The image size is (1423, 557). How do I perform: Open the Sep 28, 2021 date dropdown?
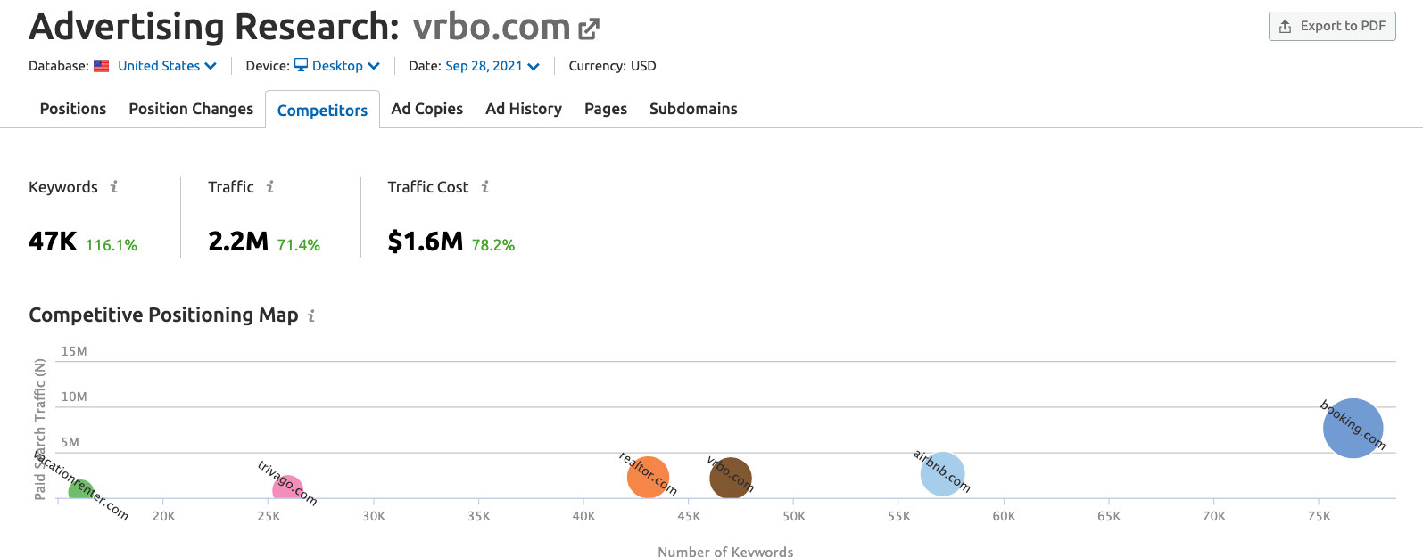coord(492,66)
